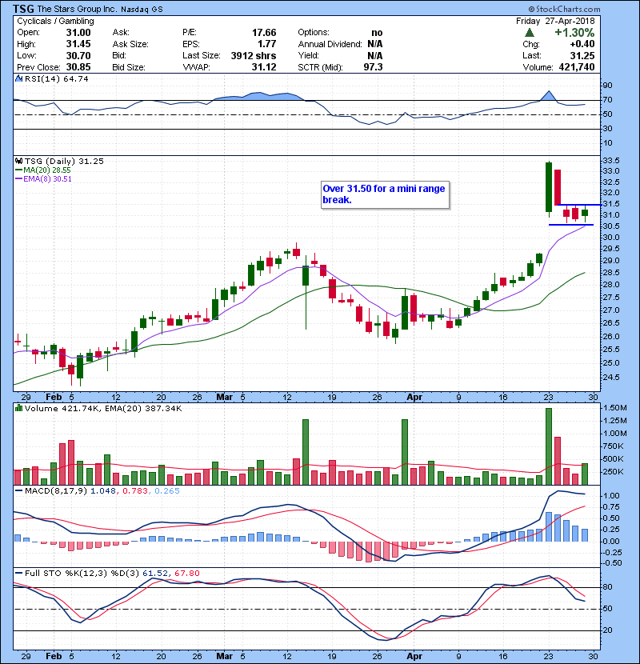Select the Last Size value 3912 shrs

click(x=254, y=55)
